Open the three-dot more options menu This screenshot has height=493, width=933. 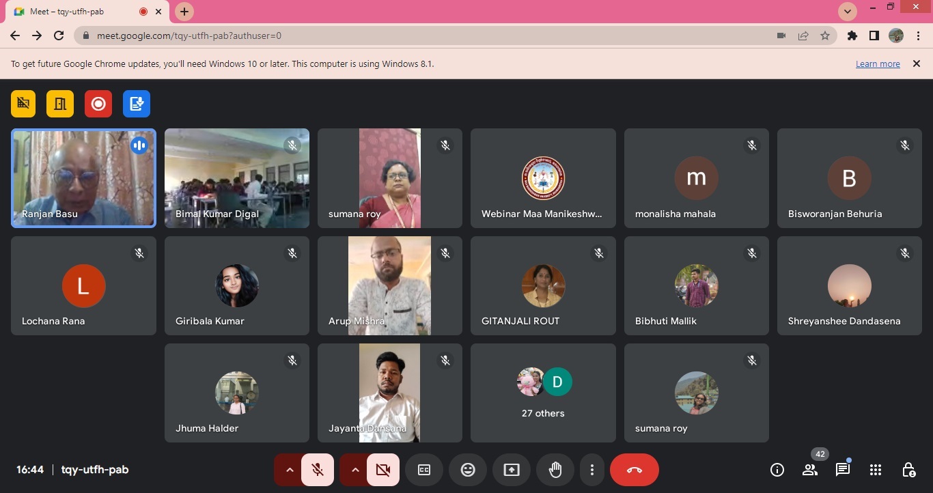coord(592,470)
